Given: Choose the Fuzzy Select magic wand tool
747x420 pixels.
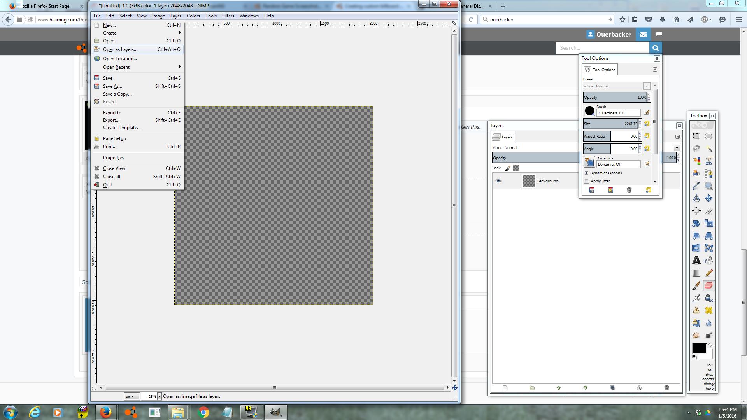Looking at the screenshot, I should [x=709, y=149].
